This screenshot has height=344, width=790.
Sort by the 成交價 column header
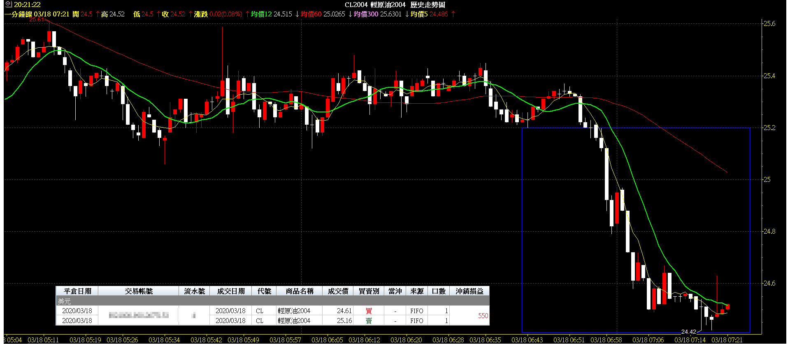pos(338,291)
